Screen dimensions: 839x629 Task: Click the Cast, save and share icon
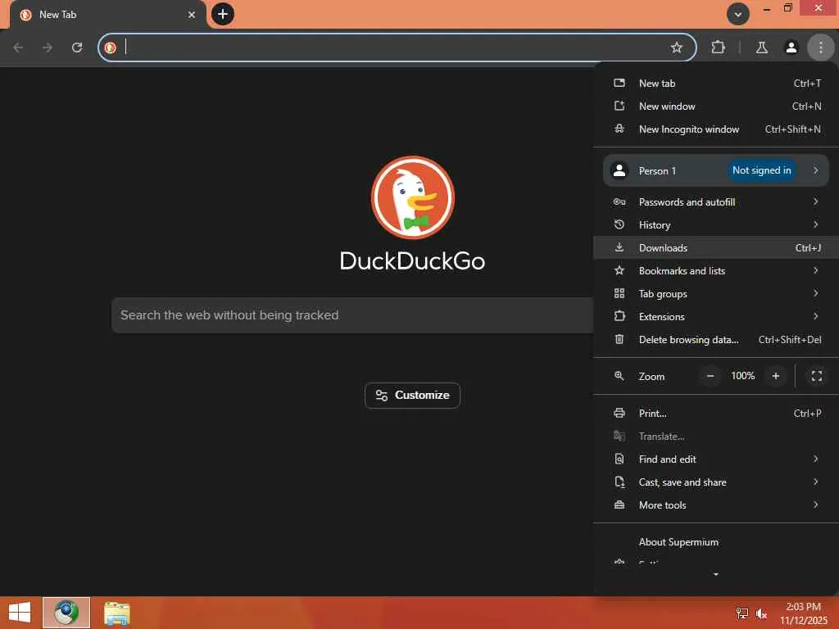[x=619, y=482]
